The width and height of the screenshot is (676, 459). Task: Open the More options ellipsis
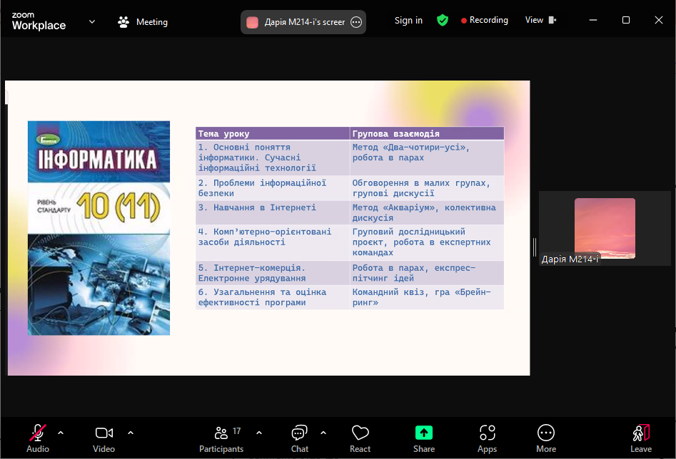(546, 438)
